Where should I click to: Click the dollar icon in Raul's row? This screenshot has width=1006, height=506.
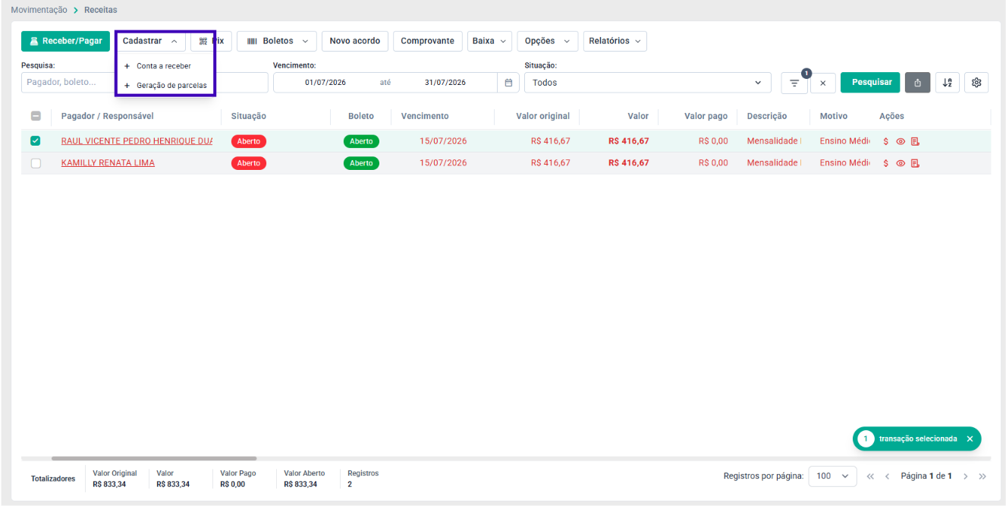[886, 141]
